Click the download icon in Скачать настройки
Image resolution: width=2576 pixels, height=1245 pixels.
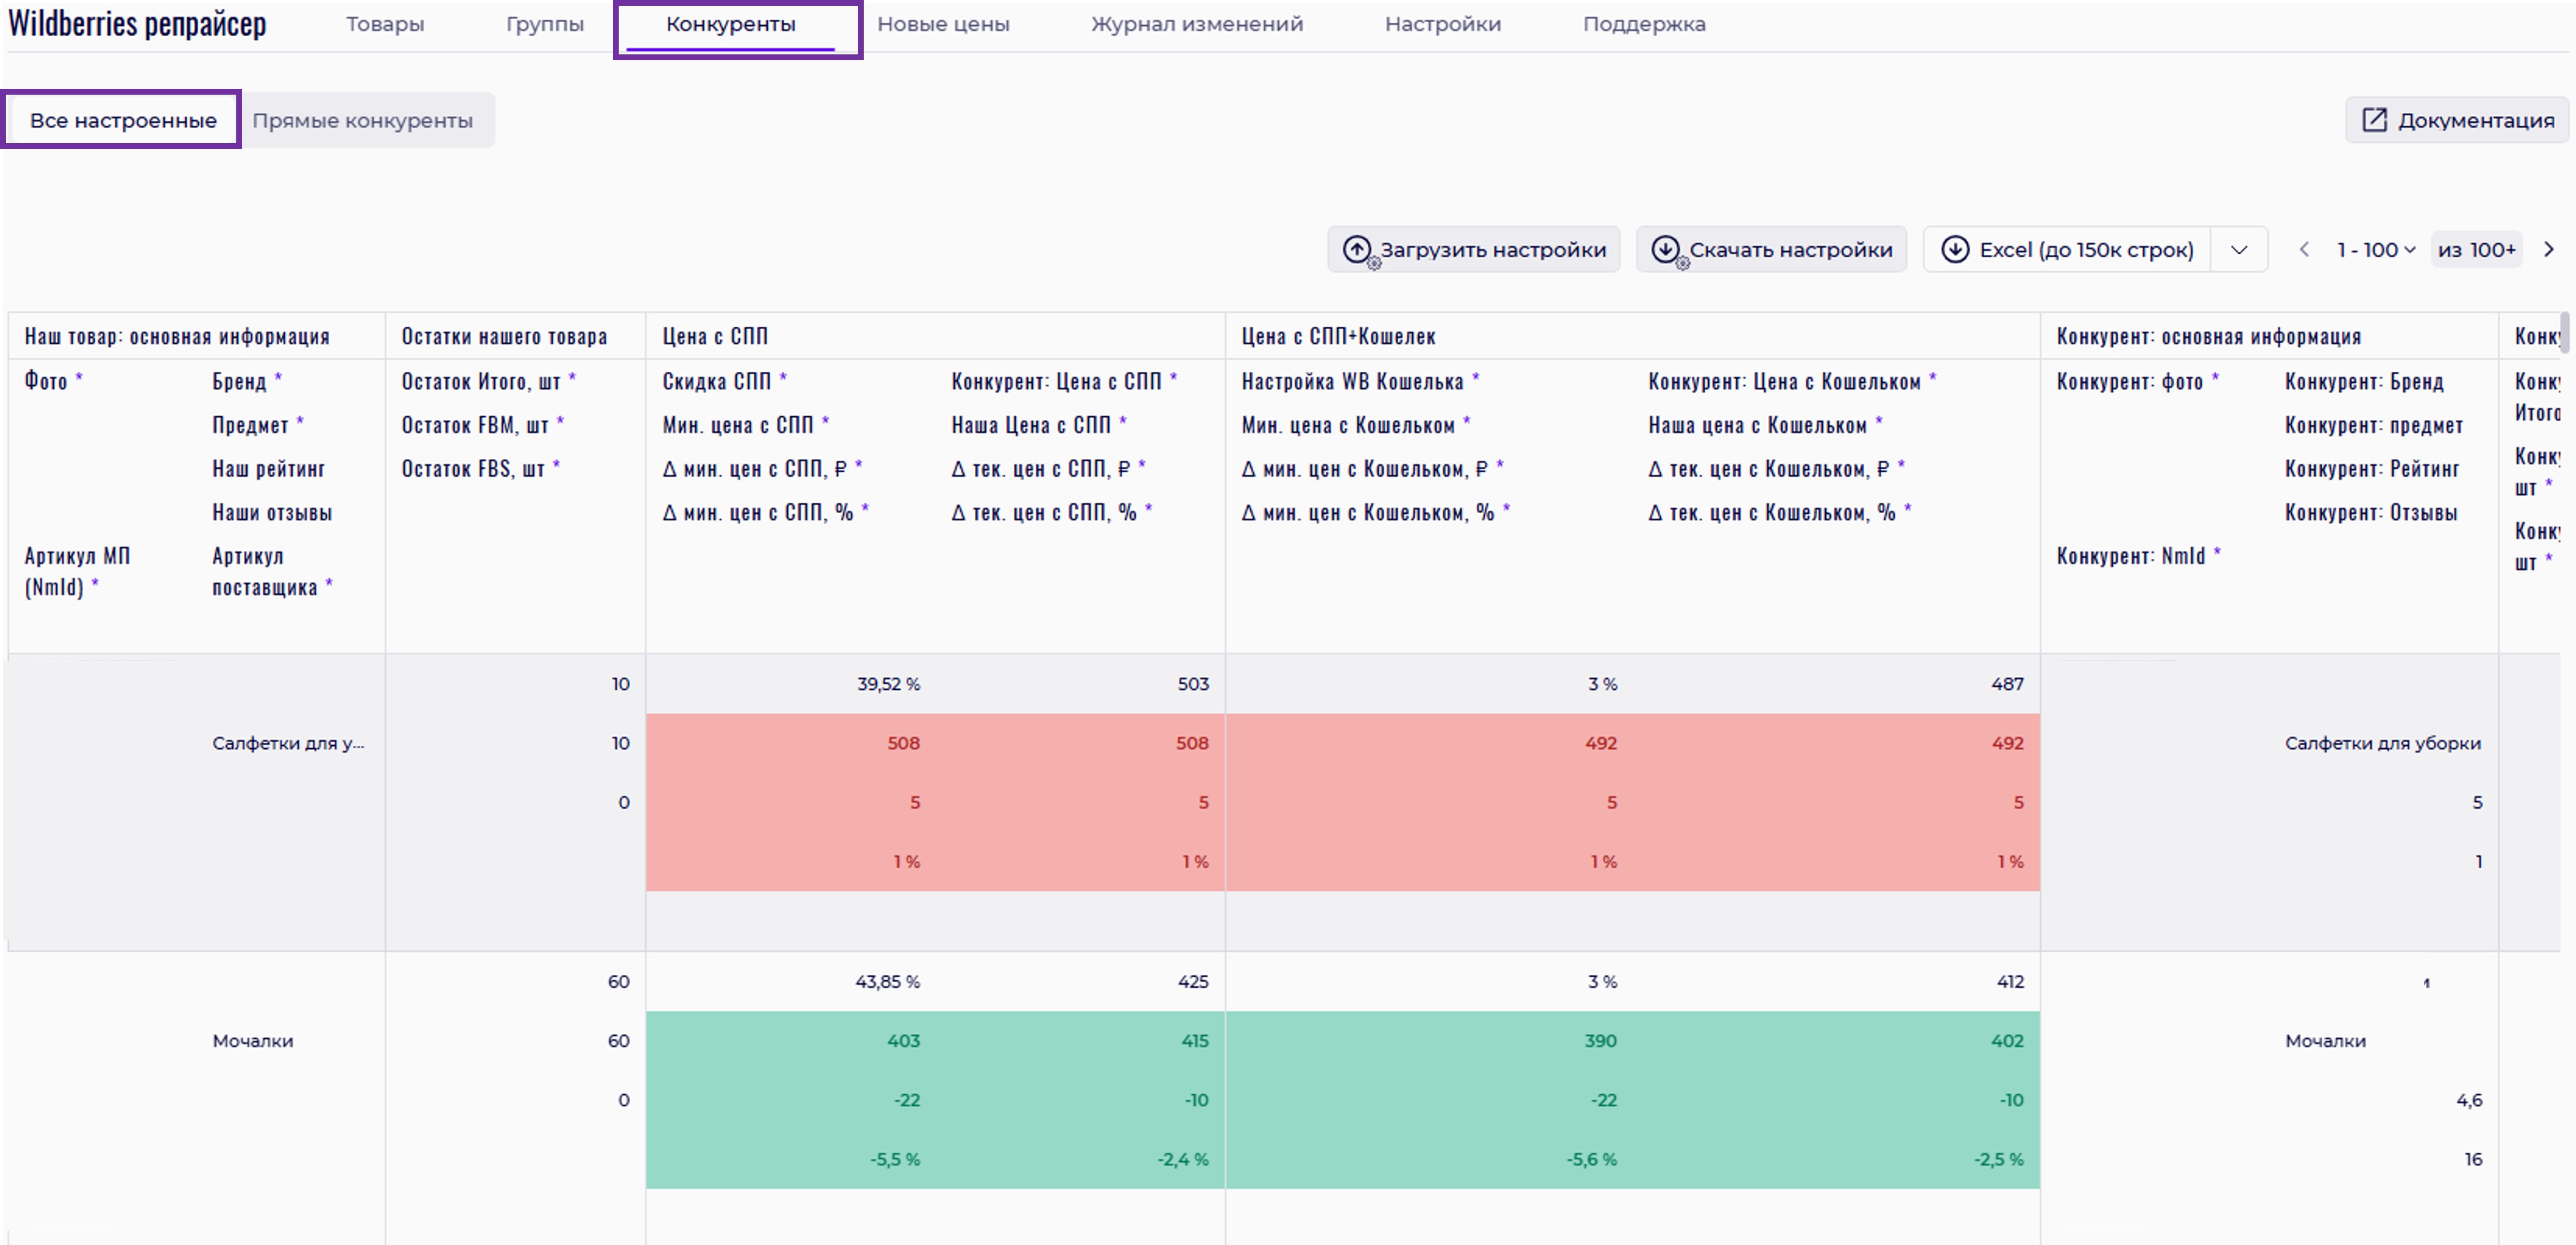click(x=1665, y=249)
